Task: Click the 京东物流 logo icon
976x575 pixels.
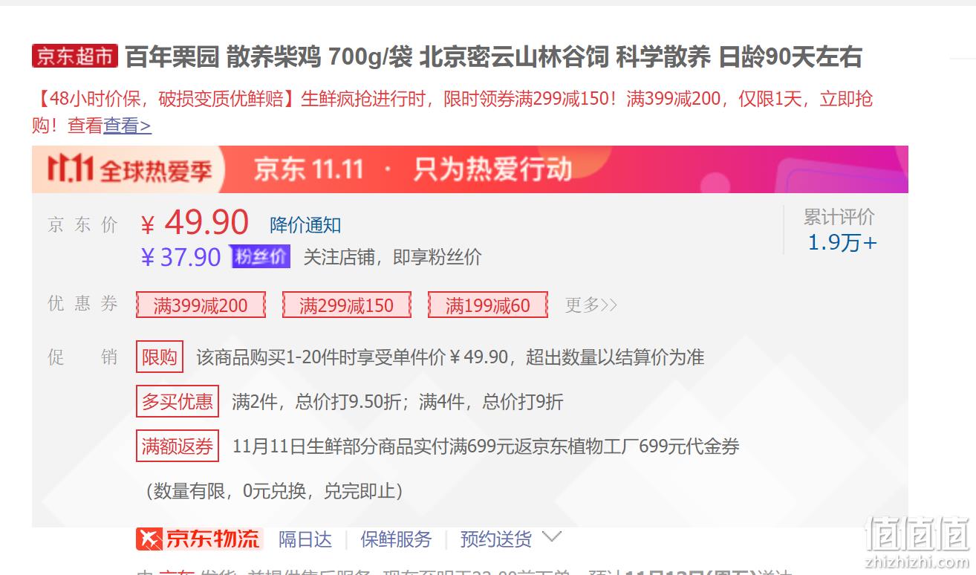Action: (199, 539)
